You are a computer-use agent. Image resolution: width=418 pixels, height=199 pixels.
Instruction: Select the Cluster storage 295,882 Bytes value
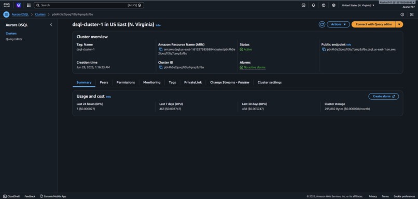click(x=347, y=109)
